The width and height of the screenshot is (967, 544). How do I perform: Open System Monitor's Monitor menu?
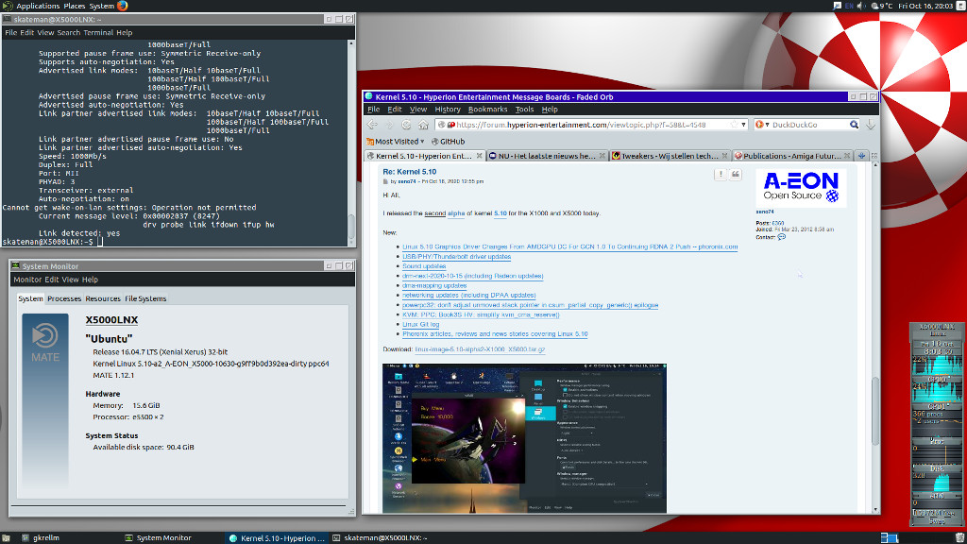[x=27, y=280]
